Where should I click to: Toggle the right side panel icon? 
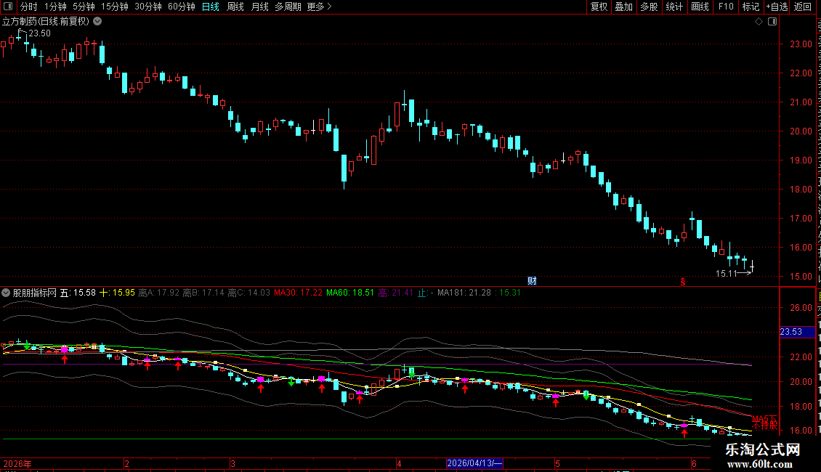[x=772, y=22]
